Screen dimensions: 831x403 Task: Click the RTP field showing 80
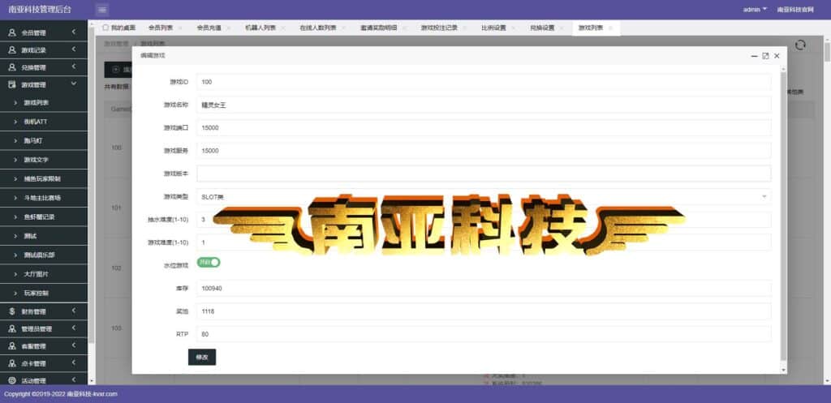[x=484, y=334]
